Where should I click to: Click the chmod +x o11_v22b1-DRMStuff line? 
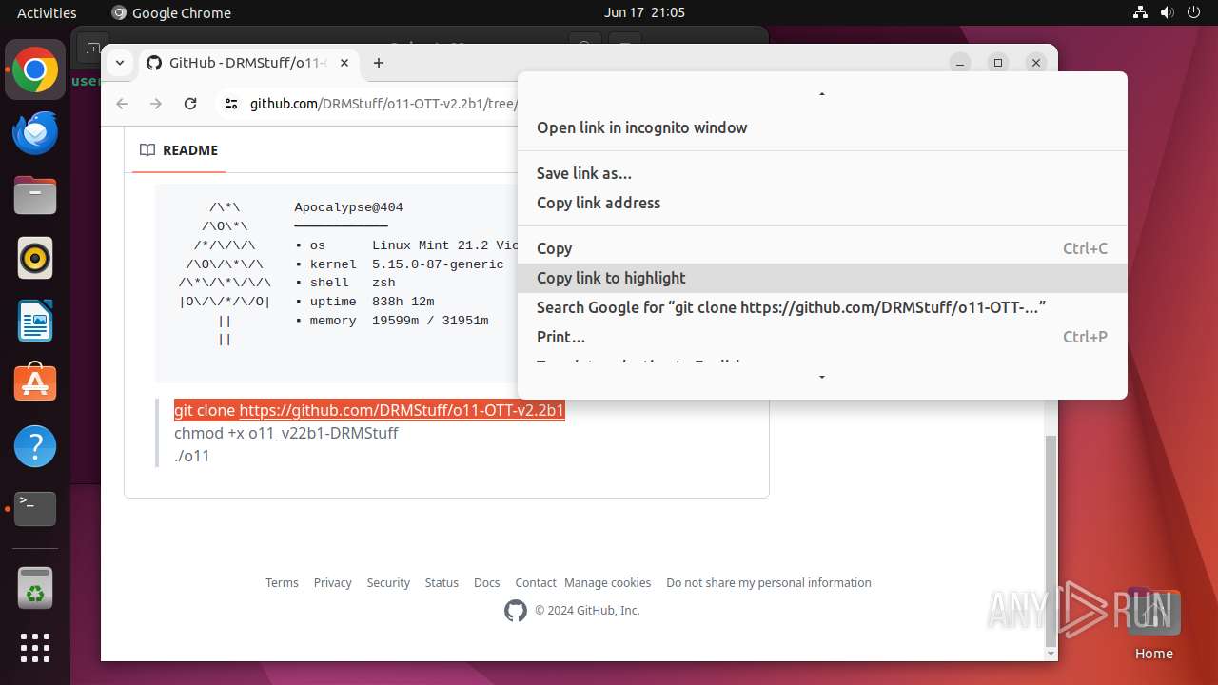(x=285, y=433)
